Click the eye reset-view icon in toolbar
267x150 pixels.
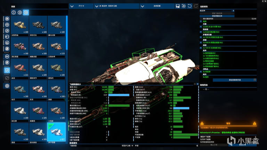(184, 6)
